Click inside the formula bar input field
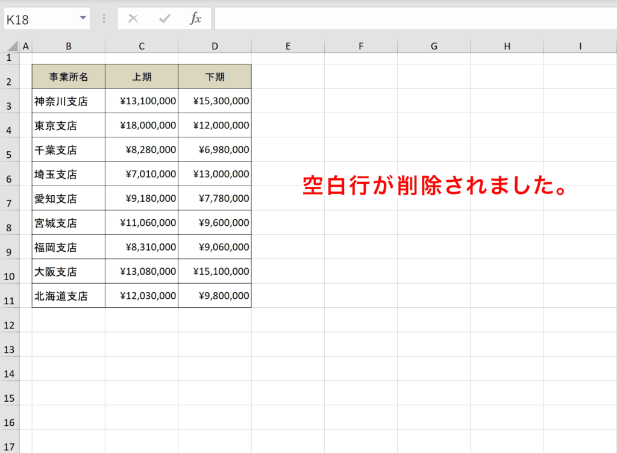The width and height of the screenshot is (617, 453). click(415, 19)
